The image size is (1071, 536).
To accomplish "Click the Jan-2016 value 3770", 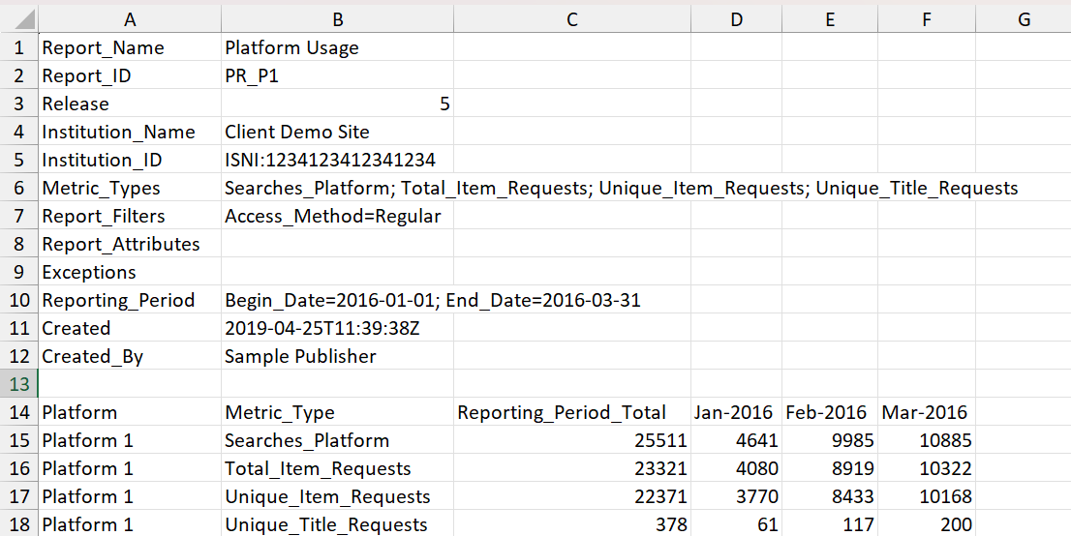I will (x=736, y=495).
